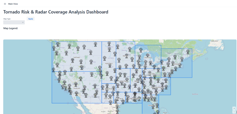Open the hamburger menu beside Main View
Screen dimensions: 237x114
pos(5,4)
